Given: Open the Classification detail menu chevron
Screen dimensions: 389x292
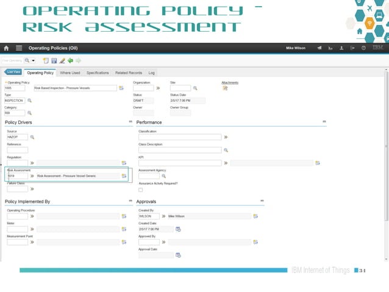Looking at the screenshot, I should click(226, 137).
